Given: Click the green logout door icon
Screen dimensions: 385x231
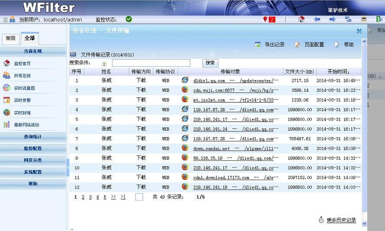Looking at the screenshot, I should [379, 19].
